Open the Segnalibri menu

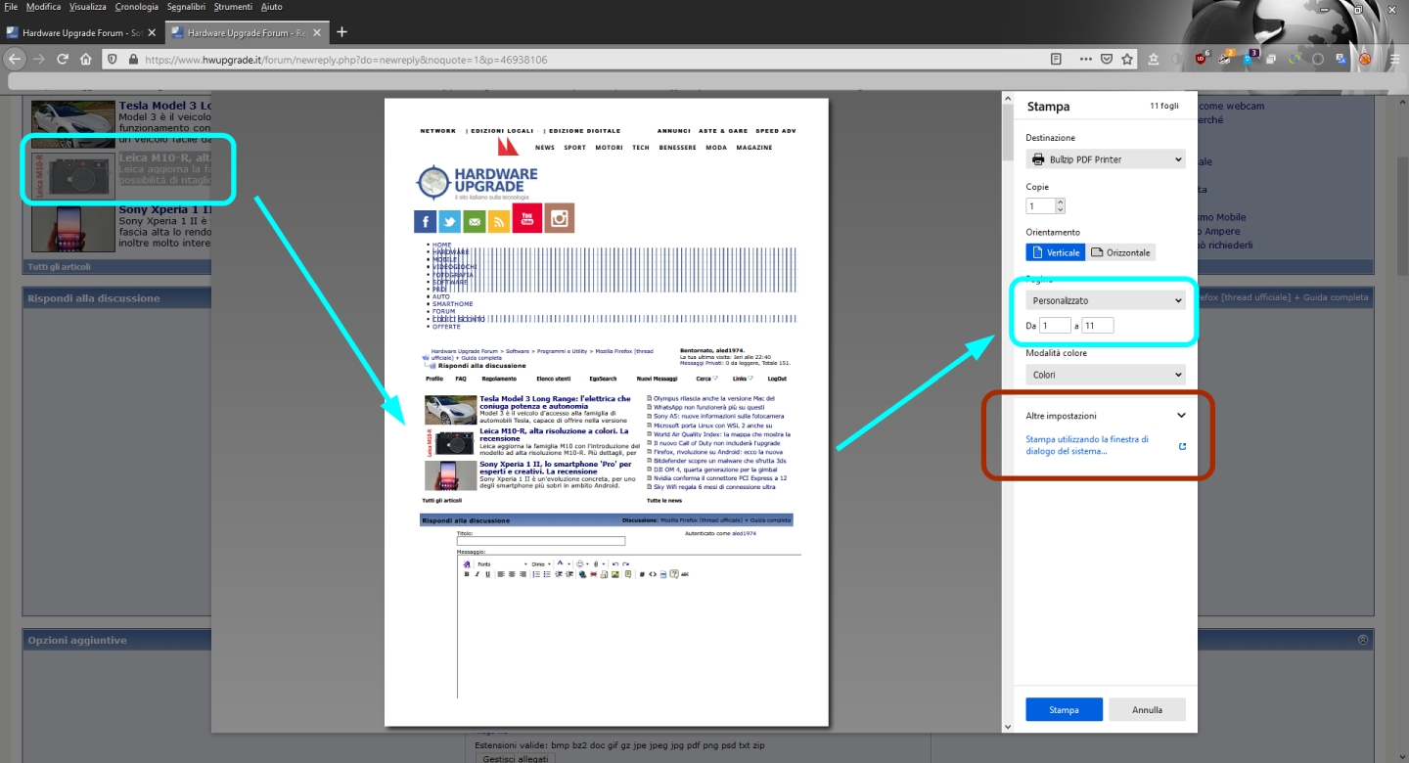(x=186, y=7)
